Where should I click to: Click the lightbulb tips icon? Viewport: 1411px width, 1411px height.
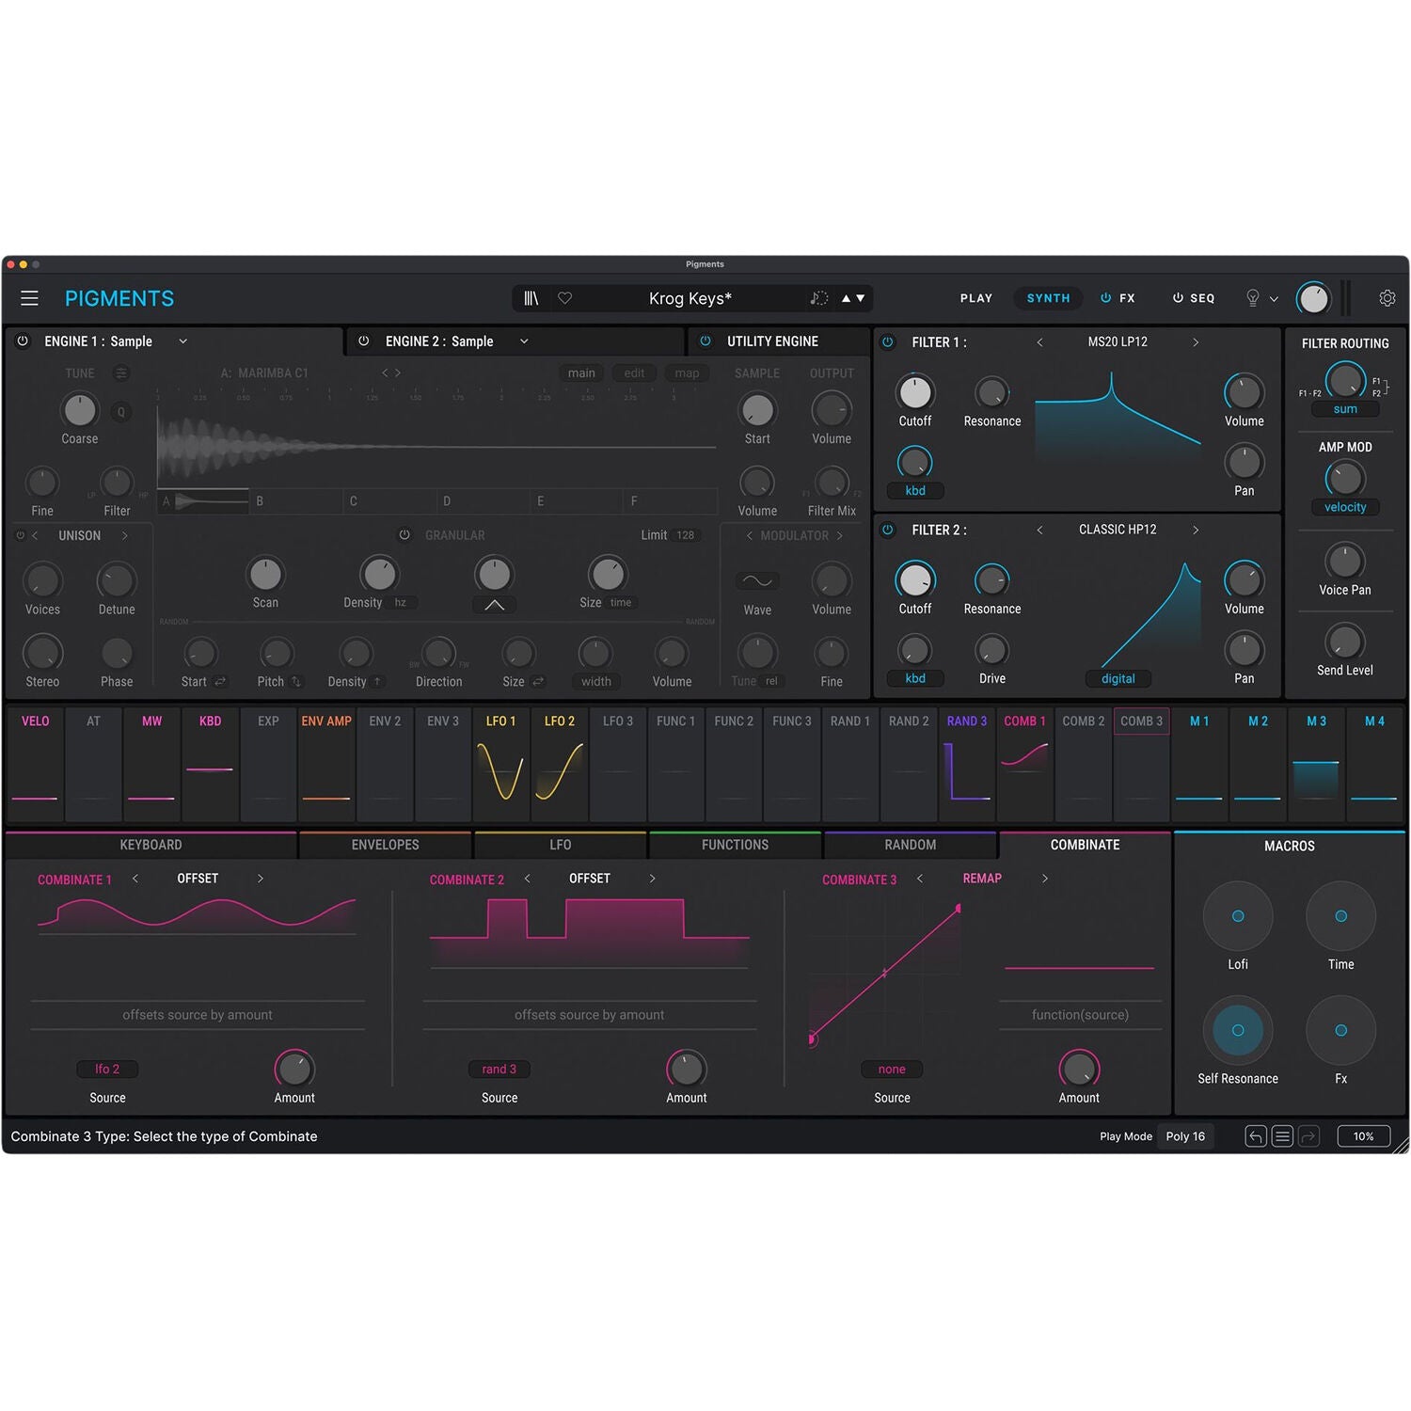[1253, 298]
